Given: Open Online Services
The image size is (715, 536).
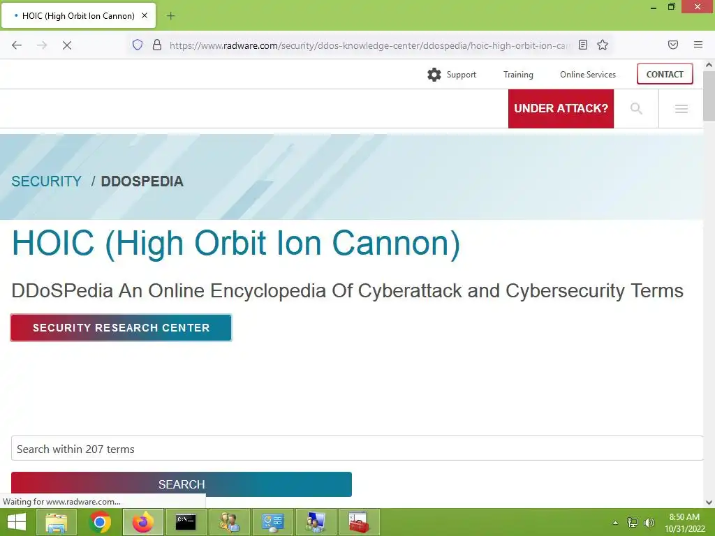Looking at the screenshot, I should (588, 75).
